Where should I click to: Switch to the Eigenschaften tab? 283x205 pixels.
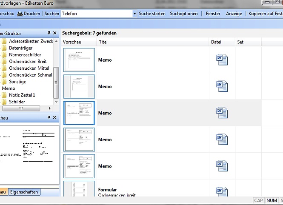(24, 192)
